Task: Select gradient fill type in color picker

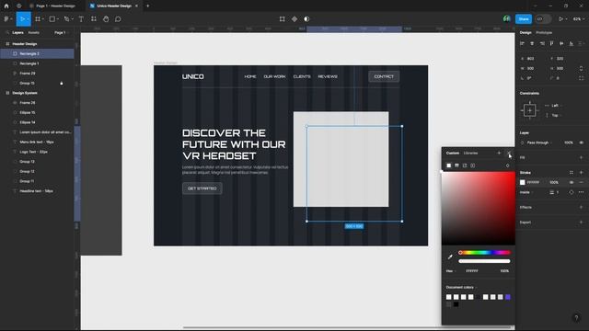Action: 456,165
